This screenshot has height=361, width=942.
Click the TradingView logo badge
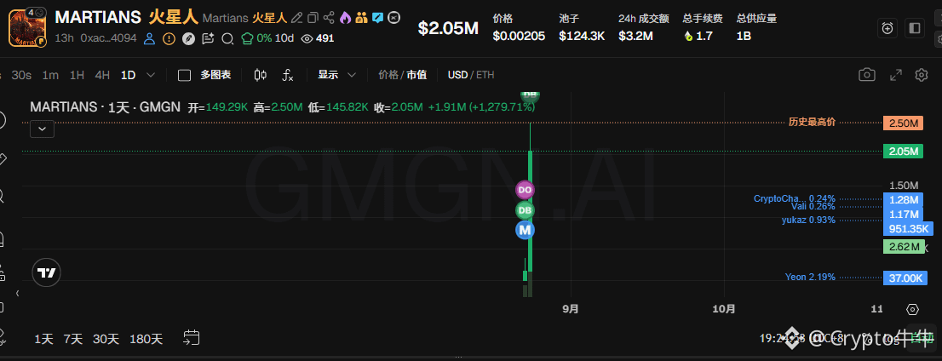coord(47,272)
